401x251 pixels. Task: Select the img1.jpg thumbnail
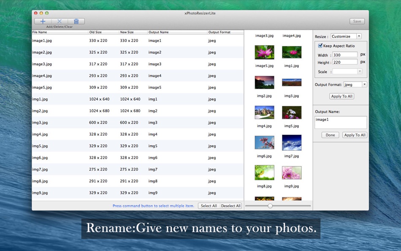(292, 82)
